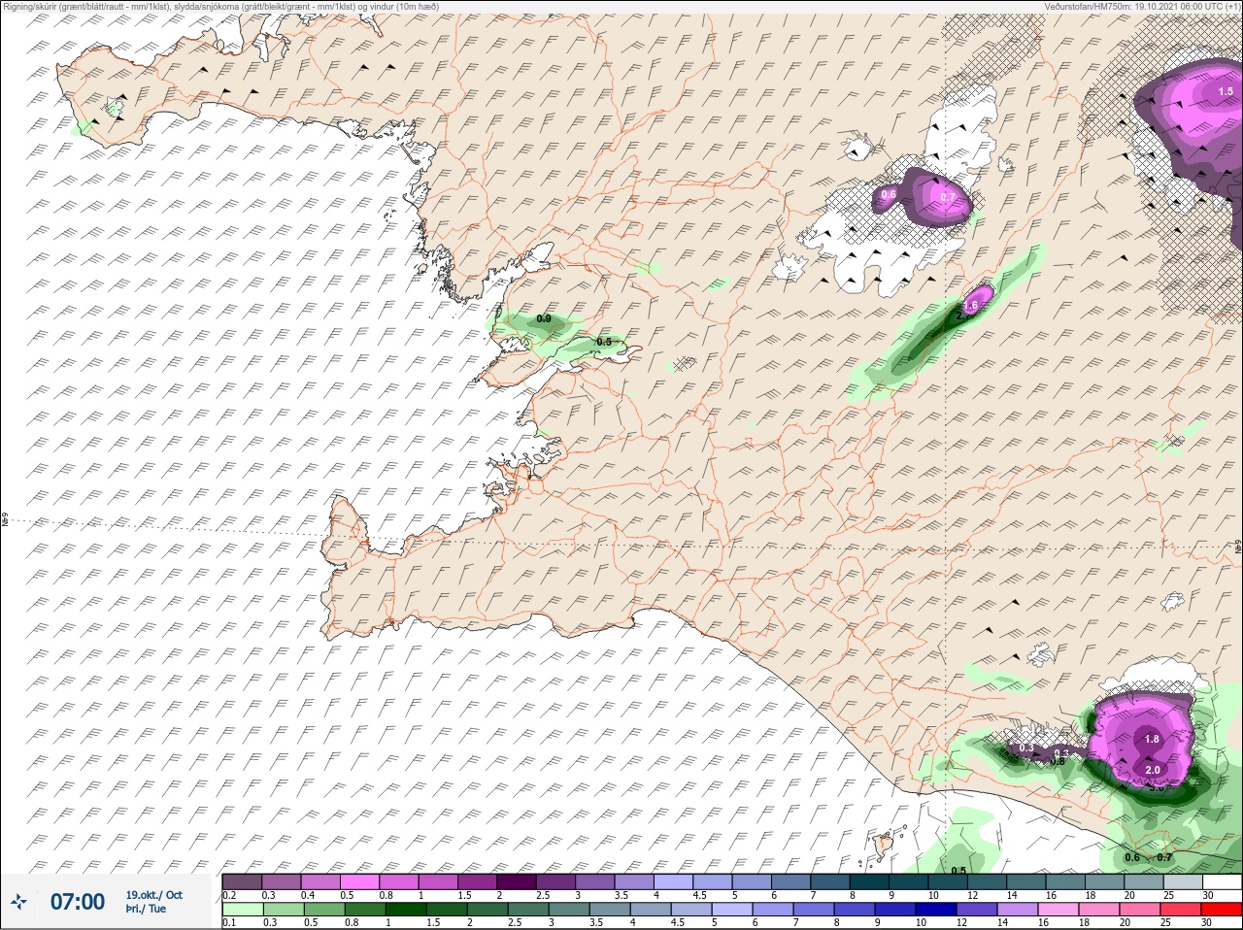Click the '0.2' label under the upper scale

229,895
